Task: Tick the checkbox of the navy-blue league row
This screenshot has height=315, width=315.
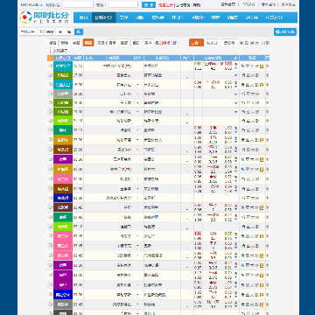Action: click(x=50, y=198)
